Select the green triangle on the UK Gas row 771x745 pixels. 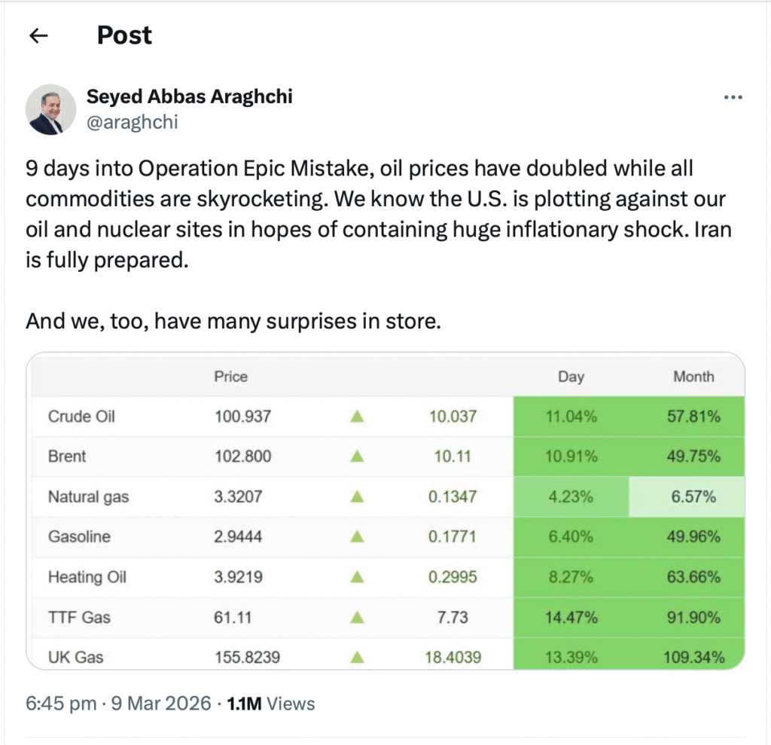click(356, 657)
